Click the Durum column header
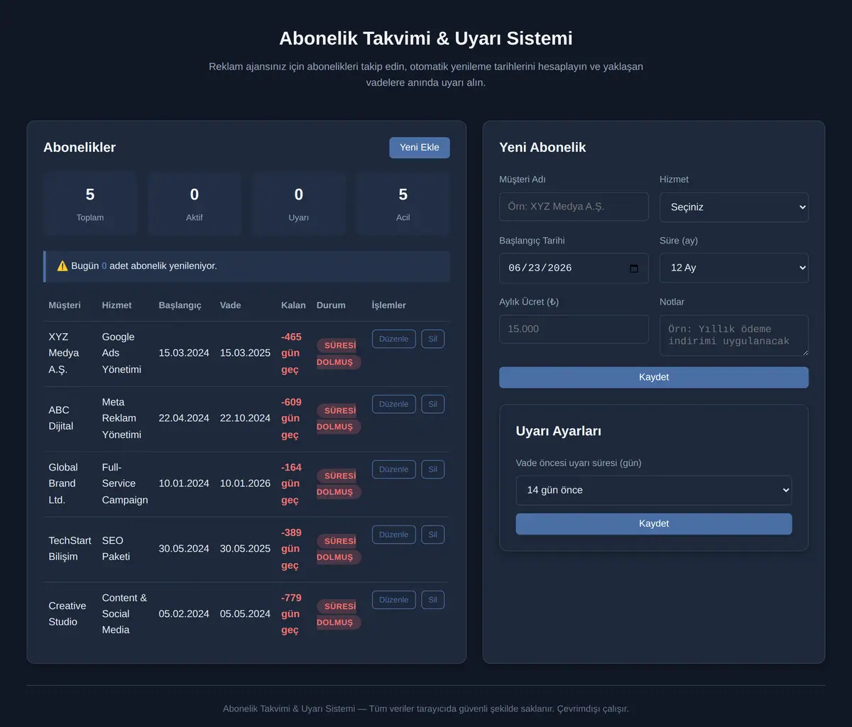852x727 pixels. (x=331, y=305)
